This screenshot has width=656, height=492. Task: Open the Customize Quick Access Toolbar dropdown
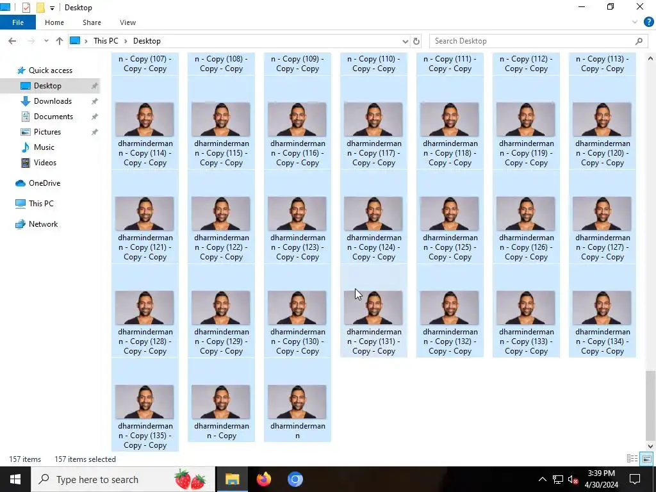53,8
